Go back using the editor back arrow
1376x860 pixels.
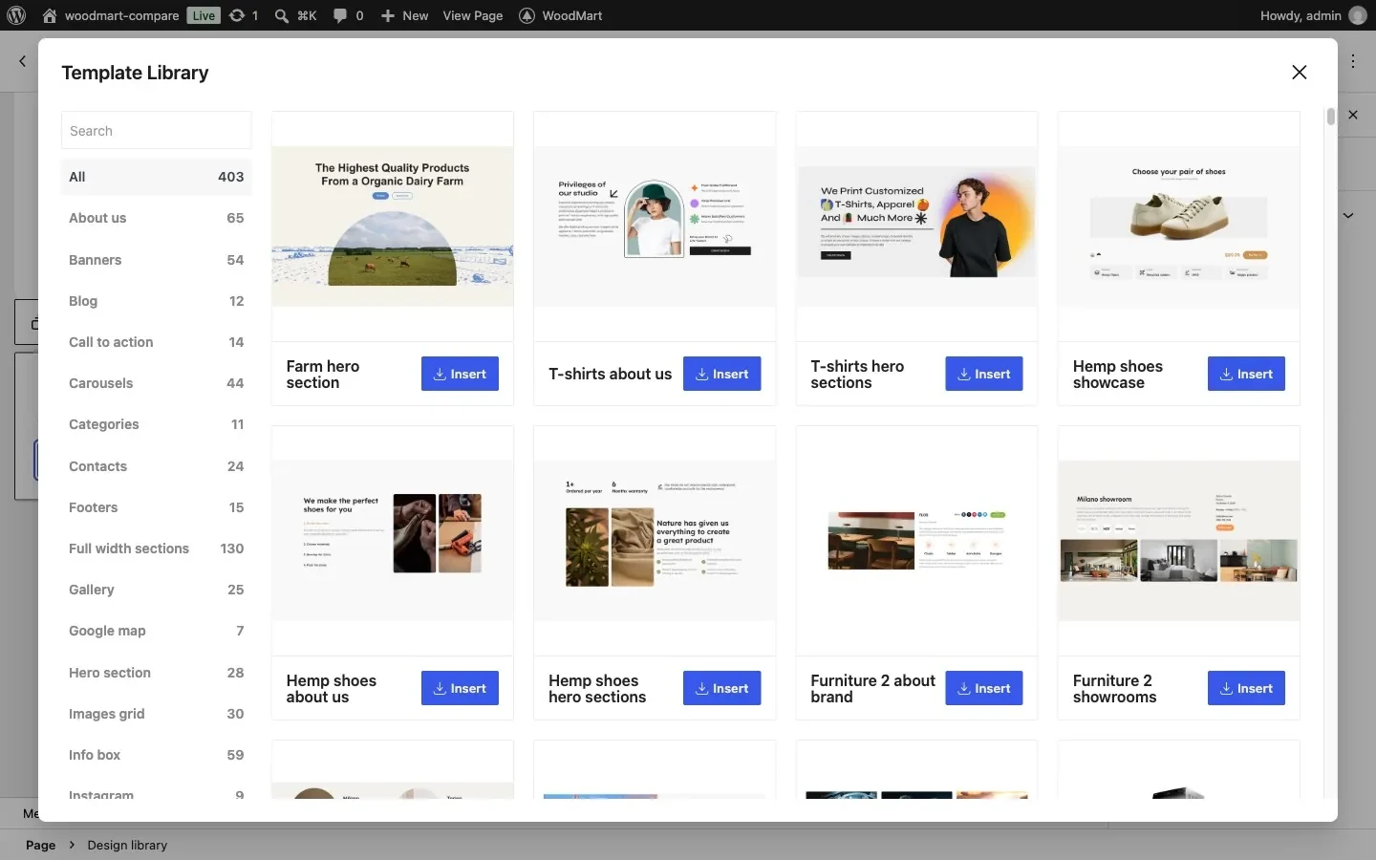pyautogui.click(x=23, y=61)
